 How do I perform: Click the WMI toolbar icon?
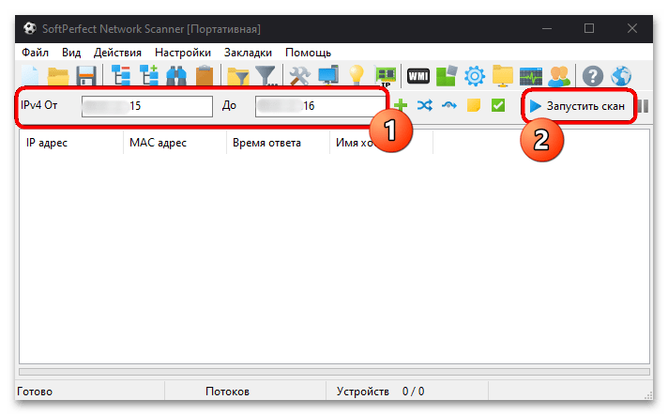pos(417,76)
